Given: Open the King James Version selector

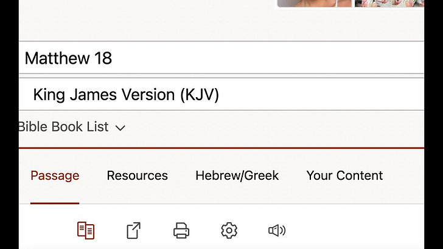Looking at the screenshot, I should (x=221, y=94).
